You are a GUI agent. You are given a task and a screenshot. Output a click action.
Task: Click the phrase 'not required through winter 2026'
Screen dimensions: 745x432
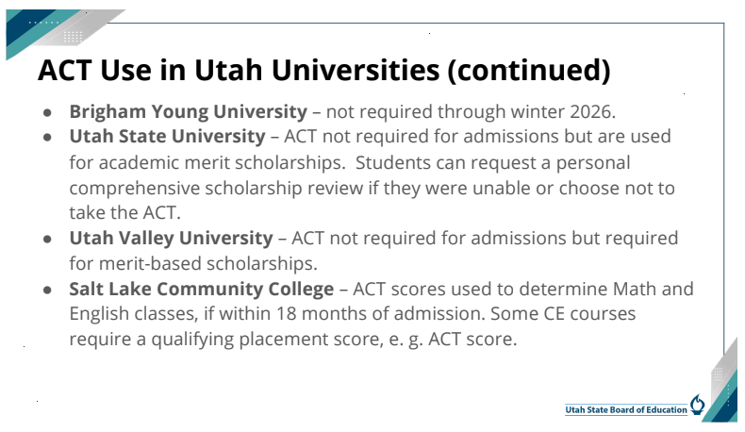click(x=469, y=111)
